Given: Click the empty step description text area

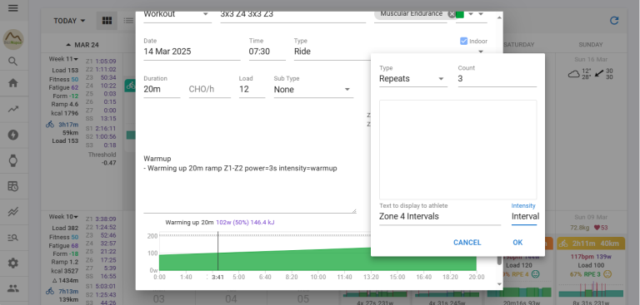Looking at the screenshot, I should coord(458,150).
